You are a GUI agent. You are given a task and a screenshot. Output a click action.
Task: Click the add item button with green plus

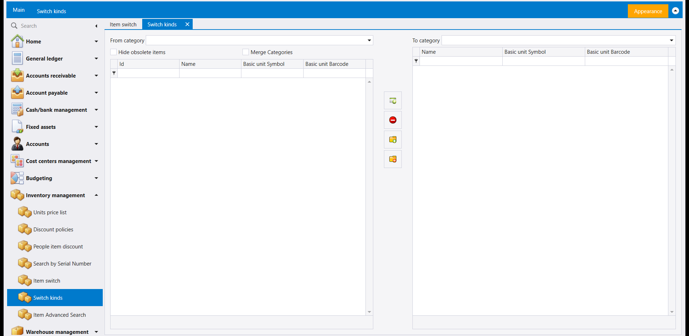pos(393,101)
